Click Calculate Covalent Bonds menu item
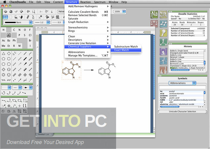210x149 pixels. click(87, 12)
